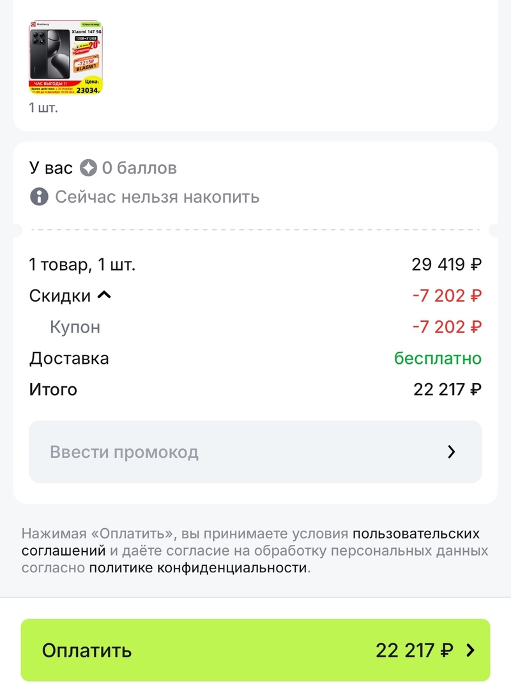Image resolution: width=511 pixels, height=697 pixels.
Task: Tap the 'Сейчас нельзя накопить' notice text
Action: point(157,196)
